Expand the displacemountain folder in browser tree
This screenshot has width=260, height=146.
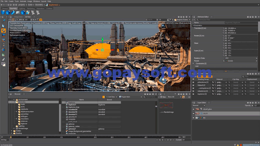point(16,112)
